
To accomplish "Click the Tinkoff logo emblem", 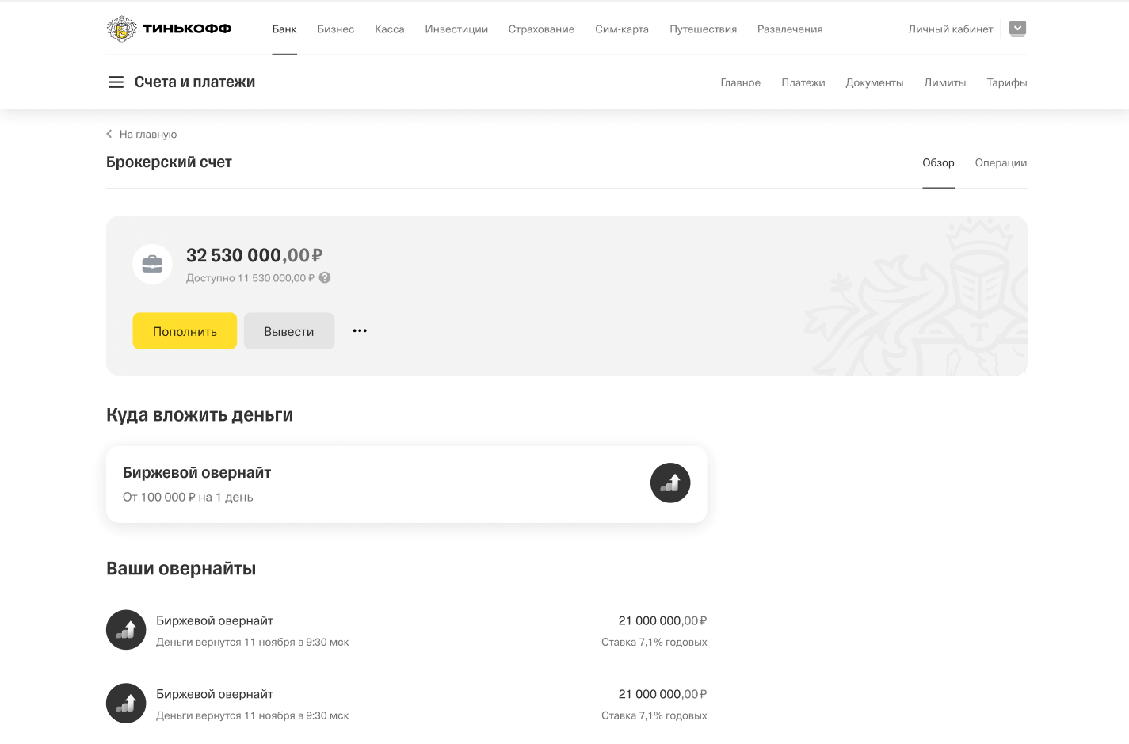I will [x=121, y=29].
